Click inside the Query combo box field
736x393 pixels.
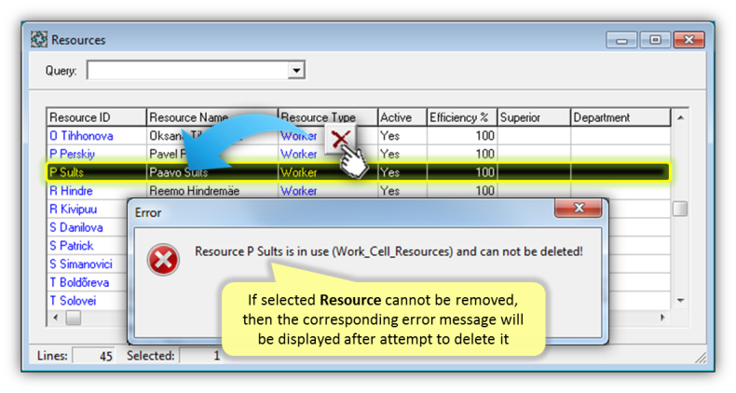click(x=188, y=71)
